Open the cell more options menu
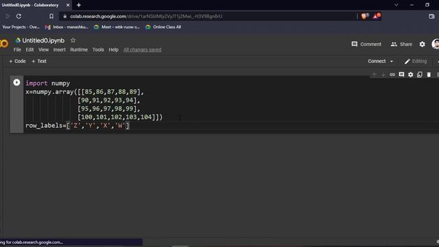439x247 pixels. click(x=438, y=75)
